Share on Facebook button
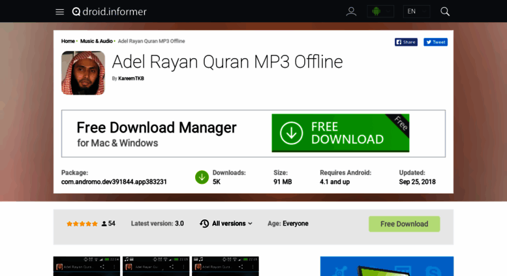The width and height of the screenshot is (507, 276). point(406,42)
